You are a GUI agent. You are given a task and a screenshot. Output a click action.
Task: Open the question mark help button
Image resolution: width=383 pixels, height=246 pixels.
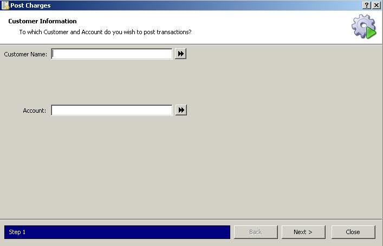pyautogui.click(x=367, y=5)
